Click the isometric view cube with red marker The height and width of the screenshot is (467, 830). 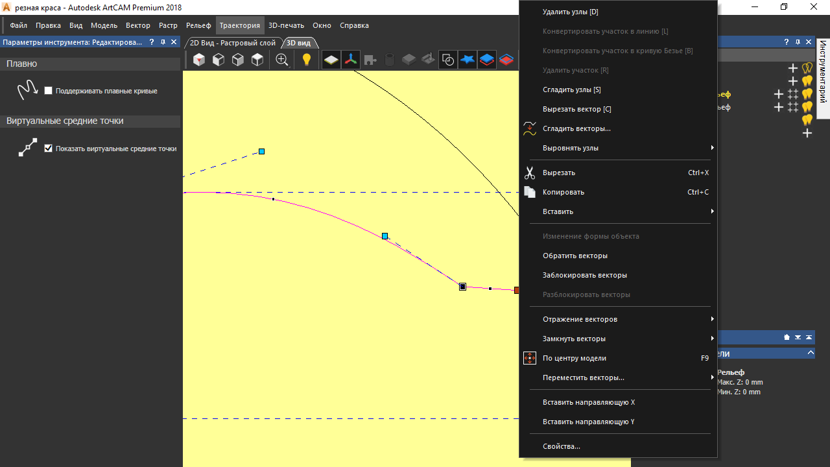pyautogui.click(x=199, y=60)
